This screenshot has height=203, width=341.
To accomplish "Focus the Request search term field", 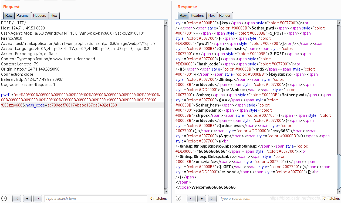I will tap(96, 198).
